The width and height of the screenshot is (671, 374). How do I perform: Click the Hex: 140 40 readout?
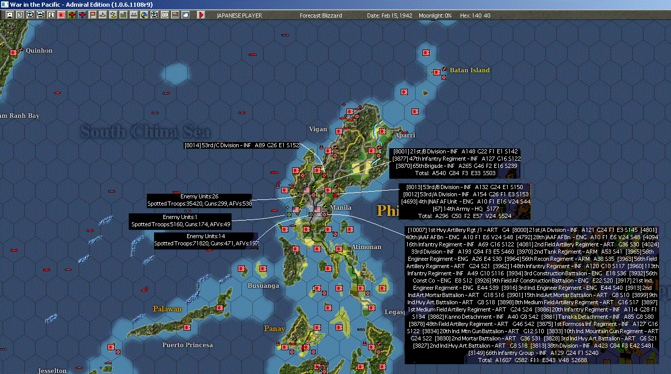[475, 15]
